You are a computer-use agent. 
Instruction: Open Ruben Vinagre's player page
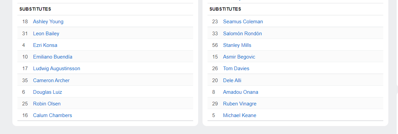240,104
